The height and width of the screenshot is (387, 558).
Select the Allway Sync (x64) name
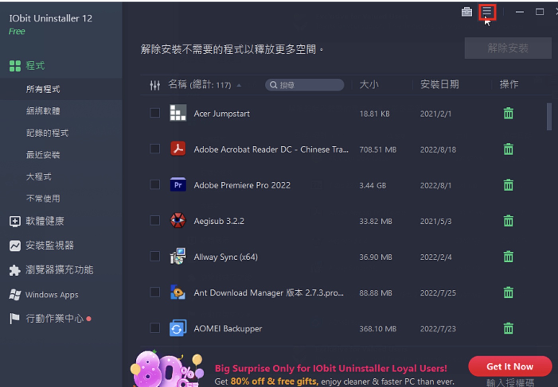(226, 257)
